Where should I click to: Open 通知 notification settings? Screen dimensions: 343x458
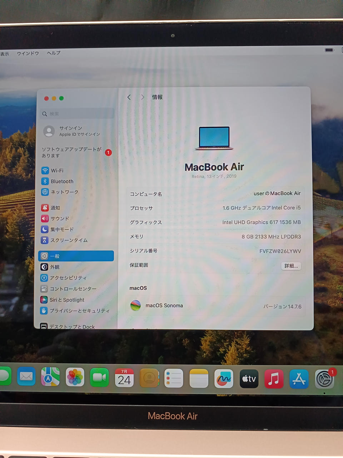(x=55, y=208)
